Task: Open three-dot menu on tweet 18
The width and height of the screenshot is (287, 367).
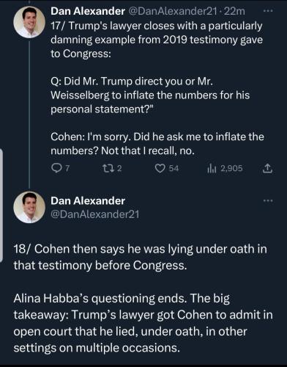Action: click(x=268, y=201)
